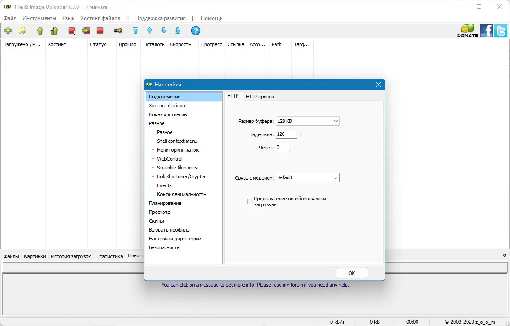
Task: Open the Twitter icon link
Action: (x=501, y=31)
